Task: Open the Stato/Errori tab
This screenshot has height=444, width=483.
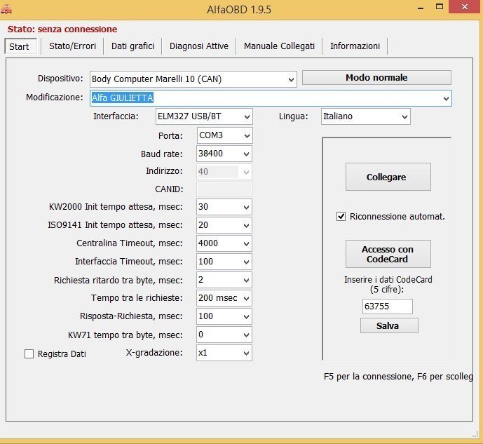Action: click(72, 46)
